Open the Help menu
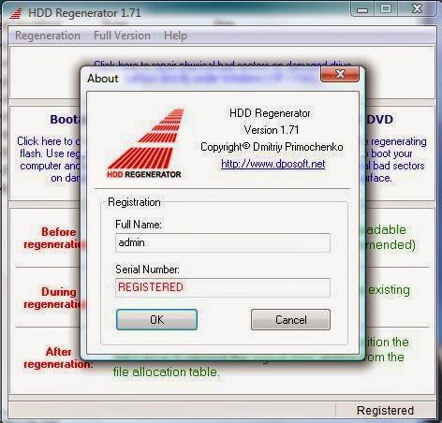Viewport: 442px width, 423px height. point(175,36)
